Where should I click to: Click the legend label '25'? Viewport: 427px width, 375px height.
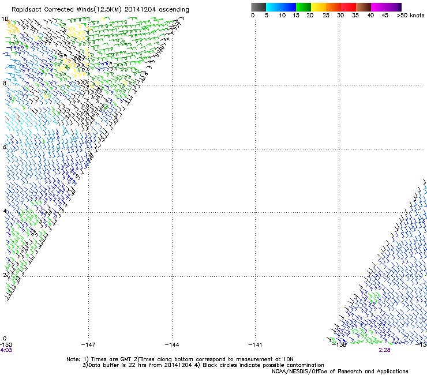tap(326, 16)
